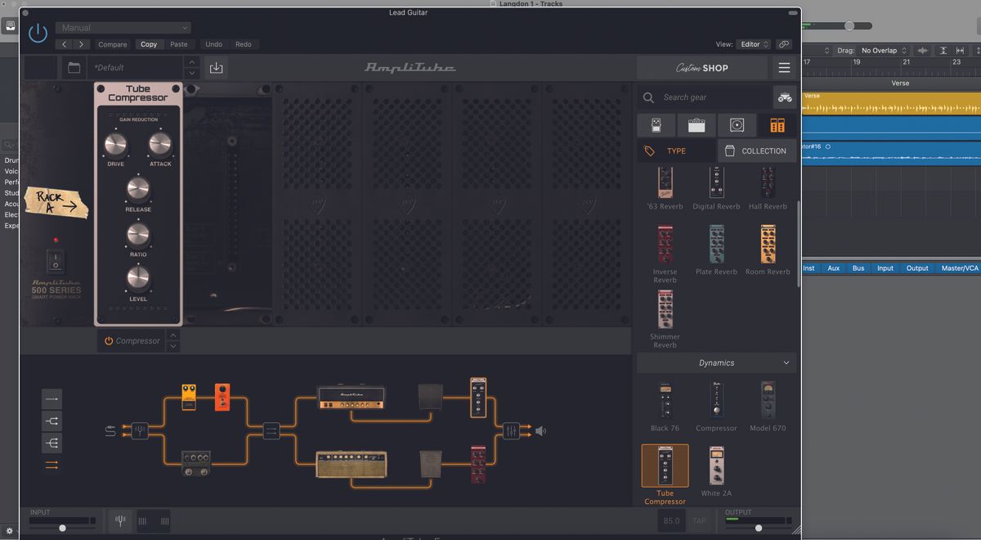
Task: Select the serial signal chain routing
Action: click(52, 398)
